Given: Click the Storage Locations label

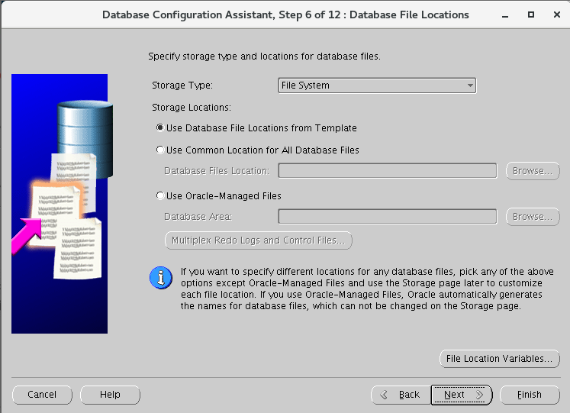Looking at the screenshot, I should (x=192, y=108).
